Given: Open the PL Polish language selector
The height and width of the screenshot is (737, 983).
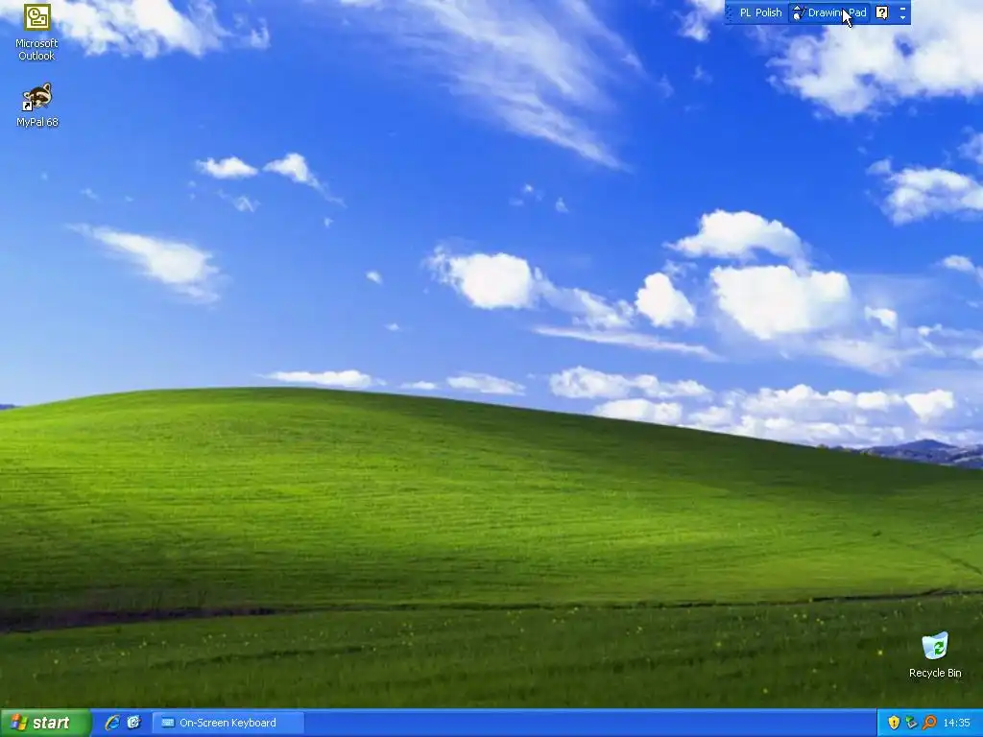Looking at the screenshot, I should click(760, 12).
